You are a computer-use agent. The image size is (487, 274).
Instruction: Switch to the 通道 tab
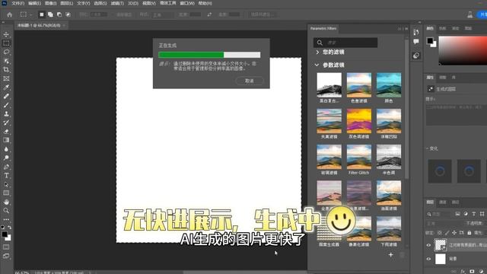pos(443,202)
